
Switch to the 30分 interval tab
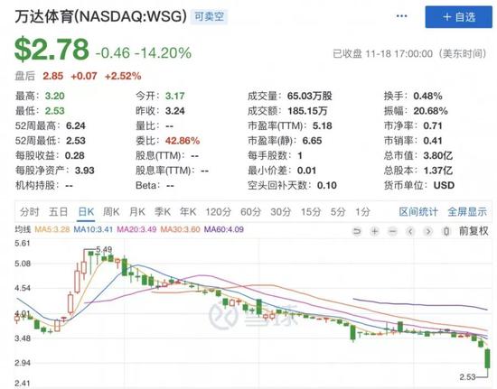point(280,212)
